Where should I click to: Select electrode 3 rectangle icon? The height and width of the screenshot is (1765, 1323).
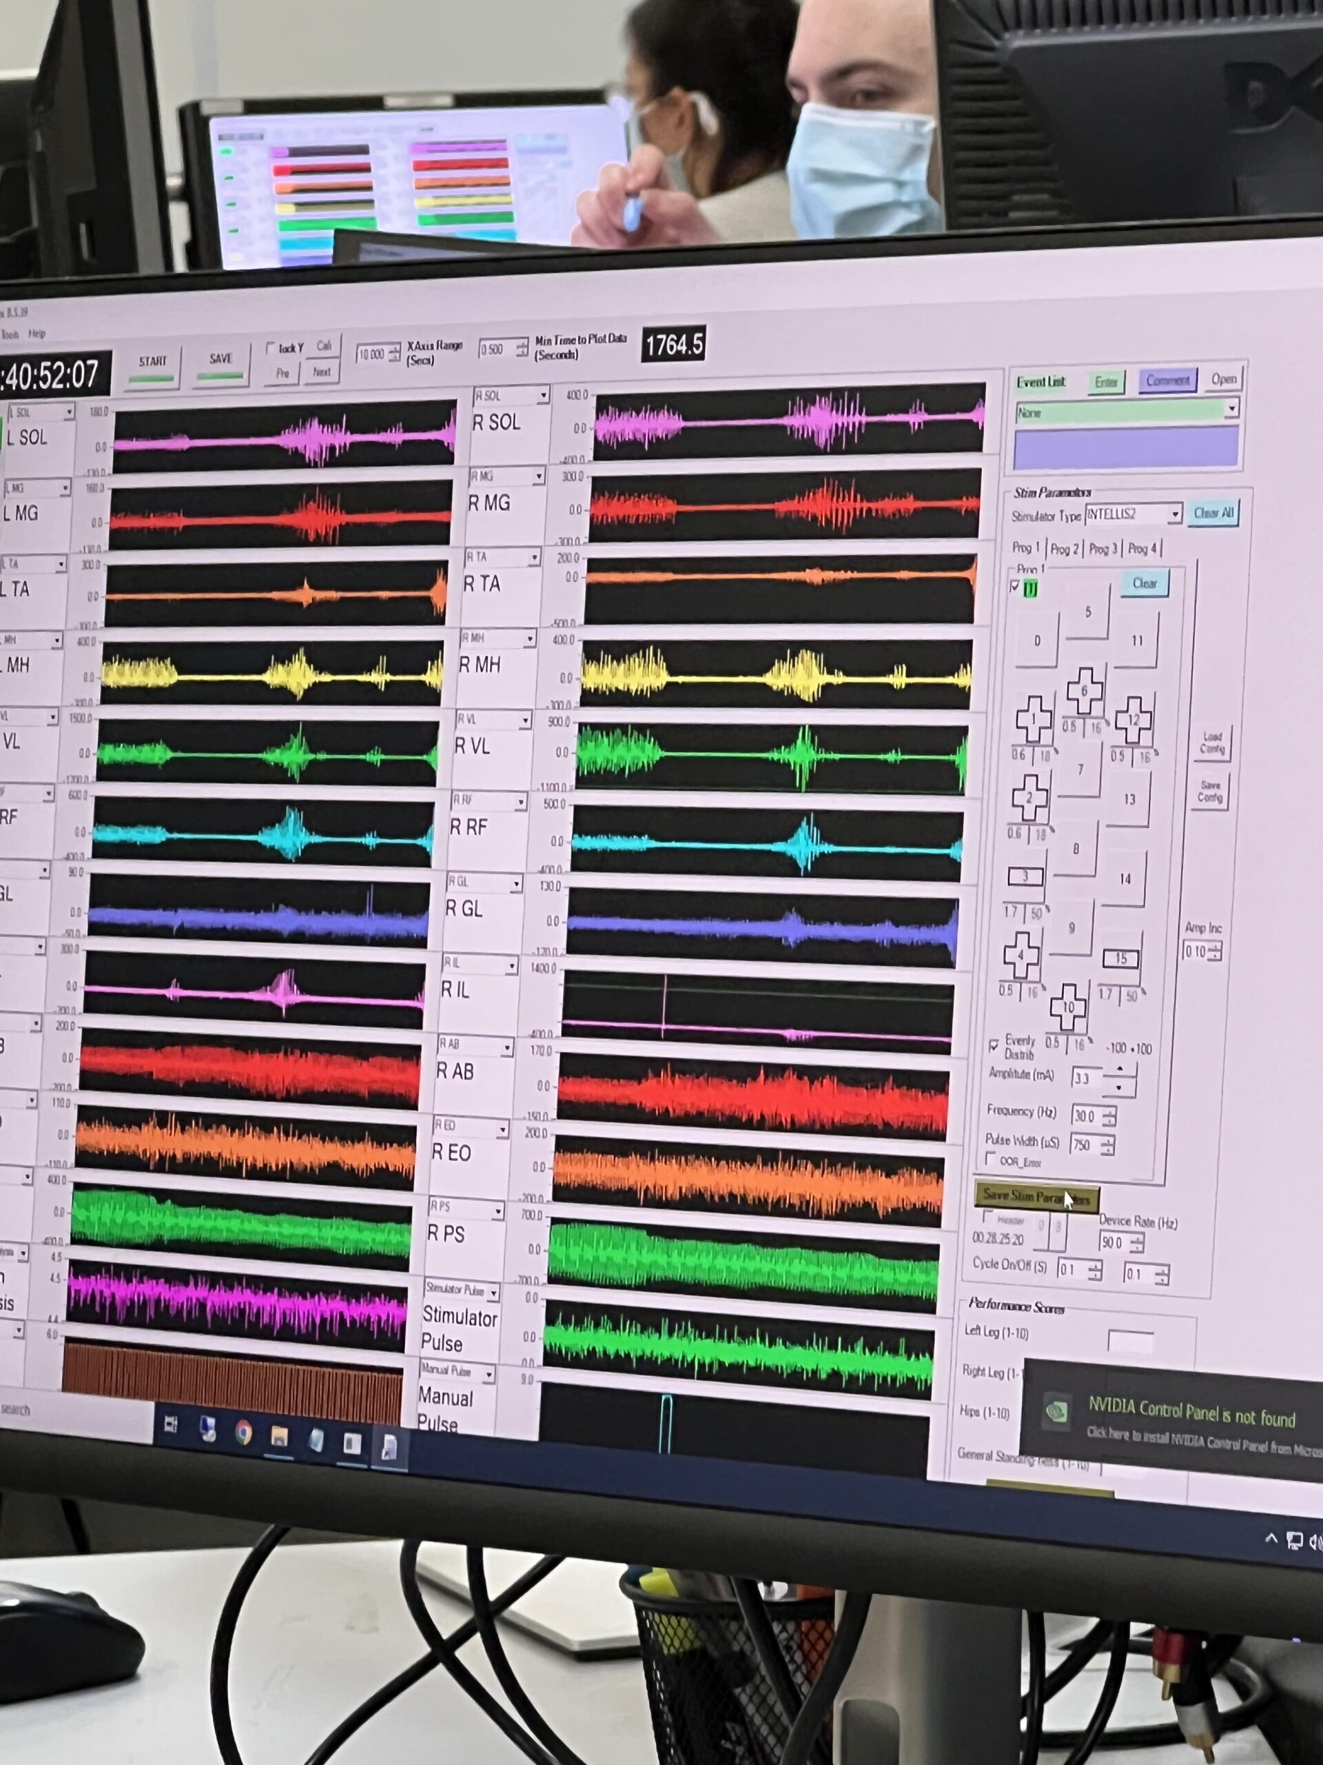[x=1025, y=876]
